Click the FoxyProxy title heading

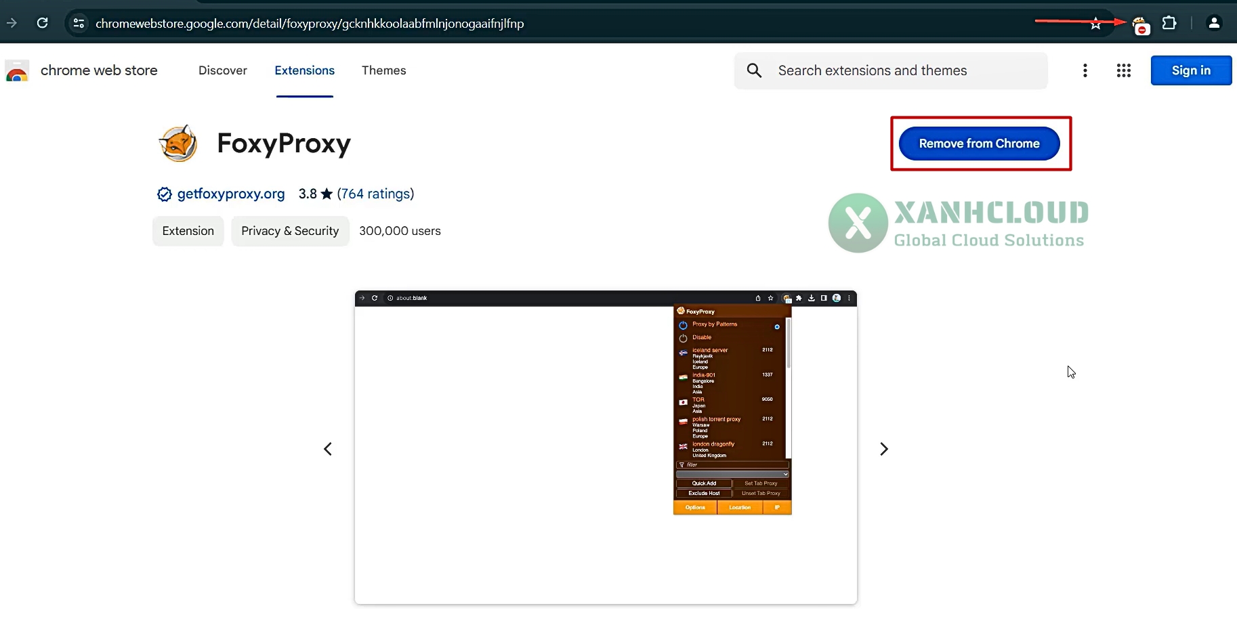pos(284,144)
